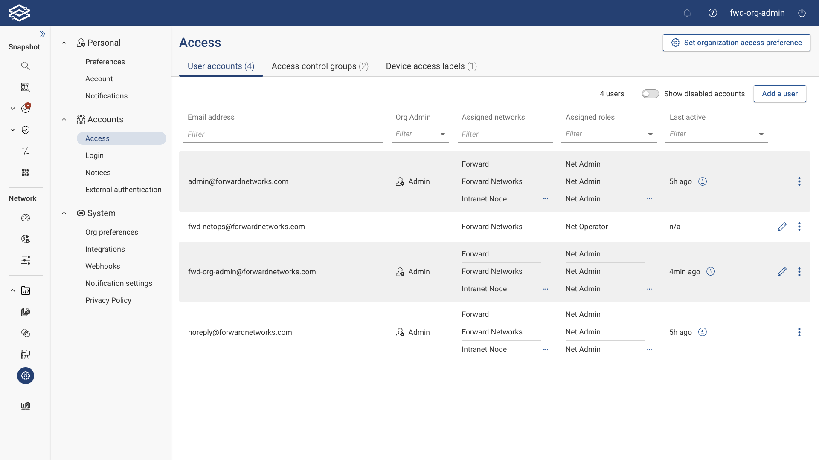Click the Checks icon with red badge
This screenshot has width=819, height=460.
tap(26, 108)
